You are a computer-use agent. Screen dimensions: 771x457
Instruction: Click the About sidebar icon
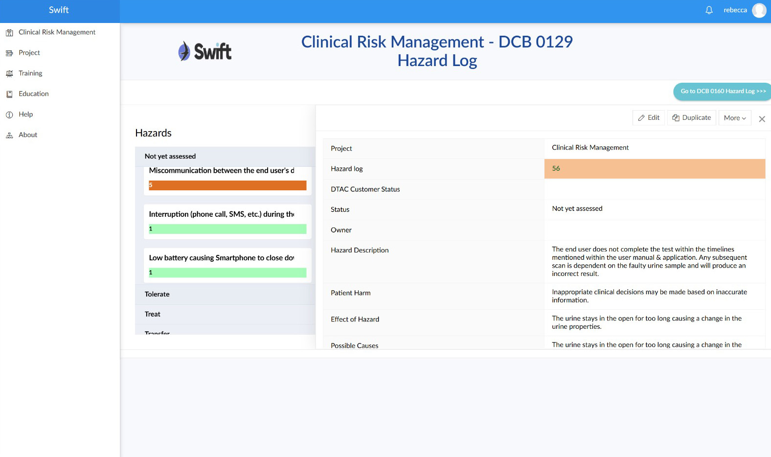pos(9,136)
